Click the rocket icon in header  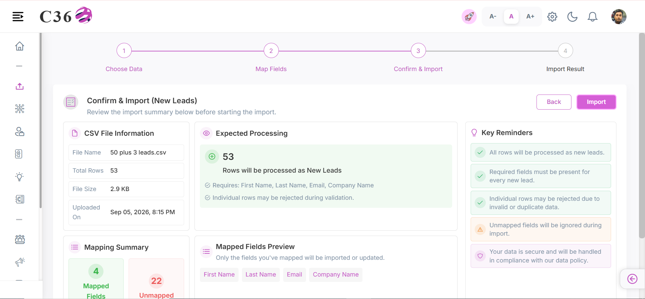tap(469, 16)
